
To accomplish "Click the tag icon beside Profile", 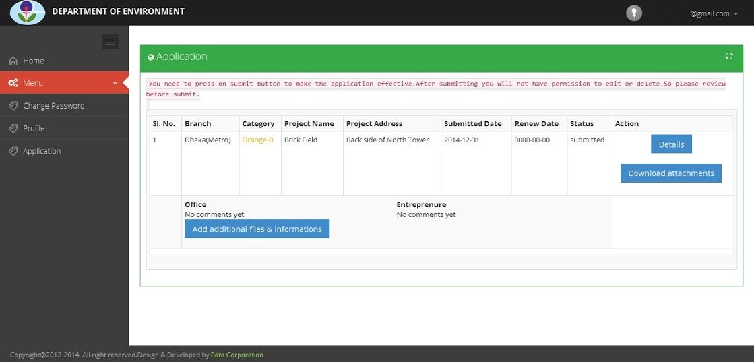I will coord(13,129).
